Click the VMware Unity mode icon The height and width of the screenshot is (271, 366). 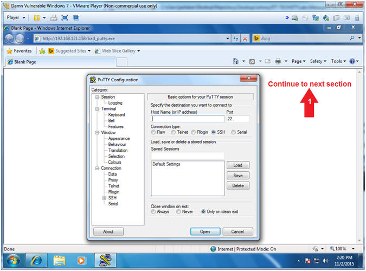point(76,18)
